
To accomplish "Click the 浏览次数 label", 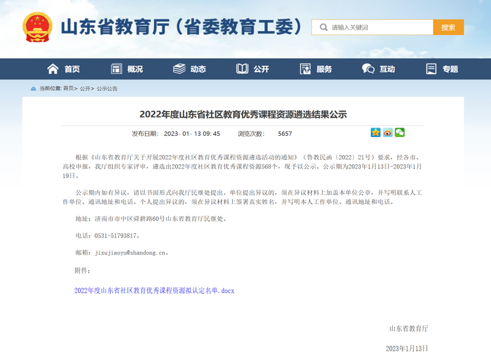I will (251, 134).
